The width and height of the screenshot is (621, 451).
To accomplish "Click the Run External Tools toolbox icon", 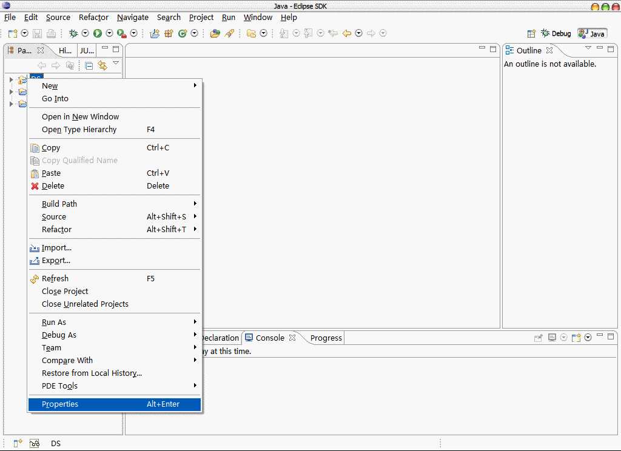I will [121, 34].
